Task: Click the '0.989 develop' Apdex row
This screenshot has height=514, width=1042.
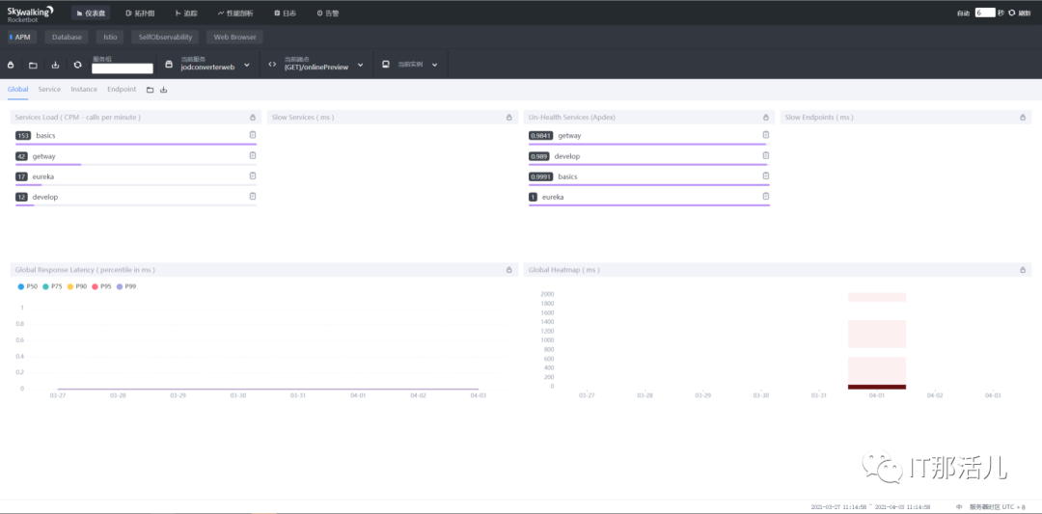Action: point(649,157)
